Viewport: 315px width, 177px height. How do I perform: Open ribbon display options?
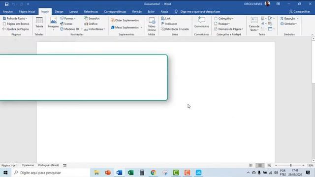tap(278, 4)
